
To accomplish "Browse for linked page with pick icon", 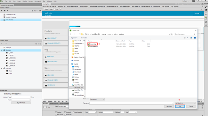I will (32, 97).
